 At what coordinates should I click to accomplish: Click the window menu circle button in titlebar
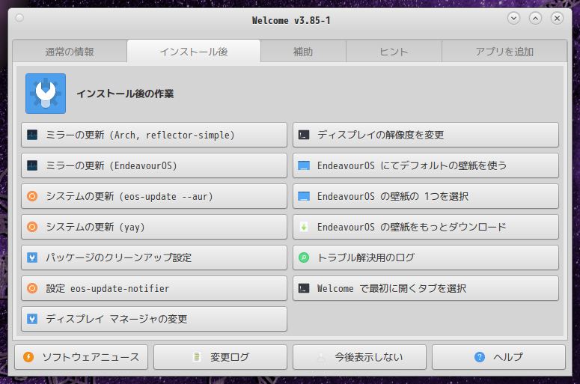[x=19, y=18]
